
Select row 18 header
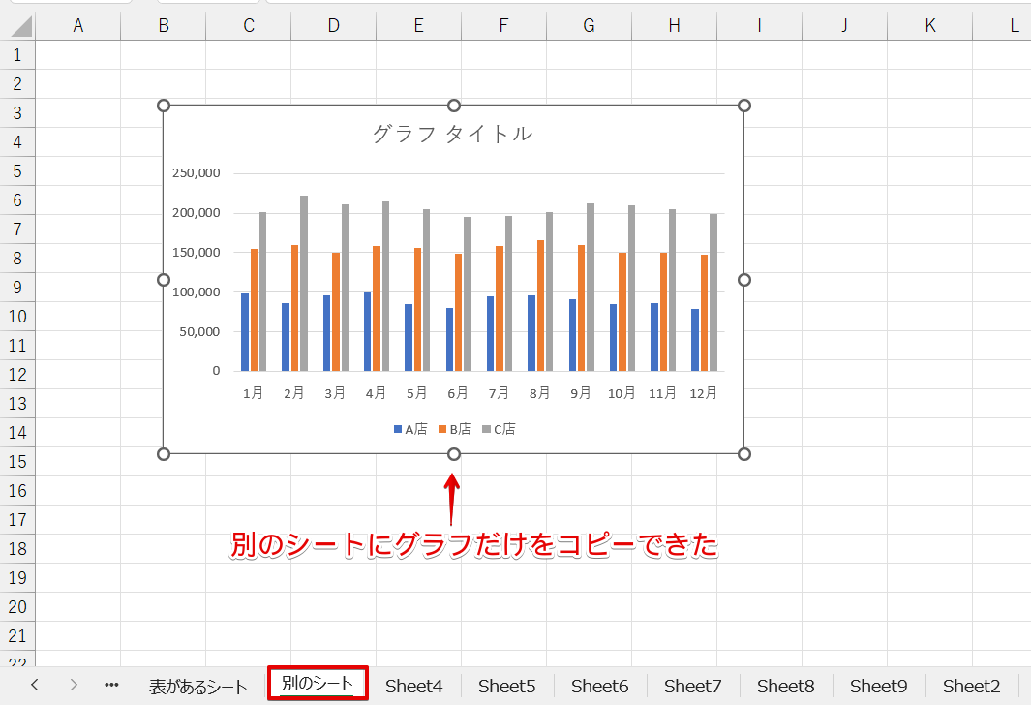[16, 549]
